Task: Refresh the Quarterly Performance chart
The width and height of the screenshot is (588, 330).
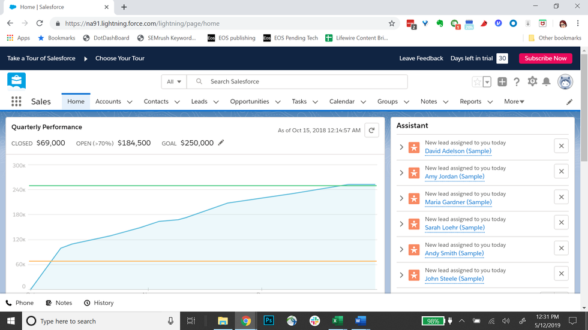Action: click(371, 130)
